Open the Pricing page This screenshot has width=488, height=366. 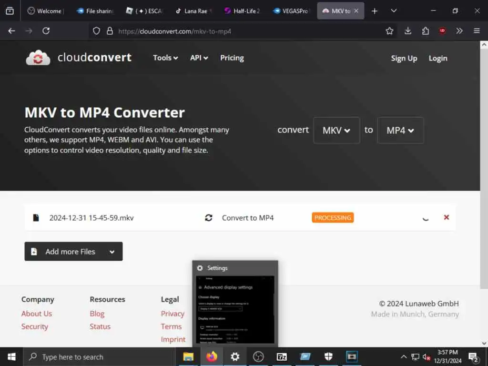point(232,58)
